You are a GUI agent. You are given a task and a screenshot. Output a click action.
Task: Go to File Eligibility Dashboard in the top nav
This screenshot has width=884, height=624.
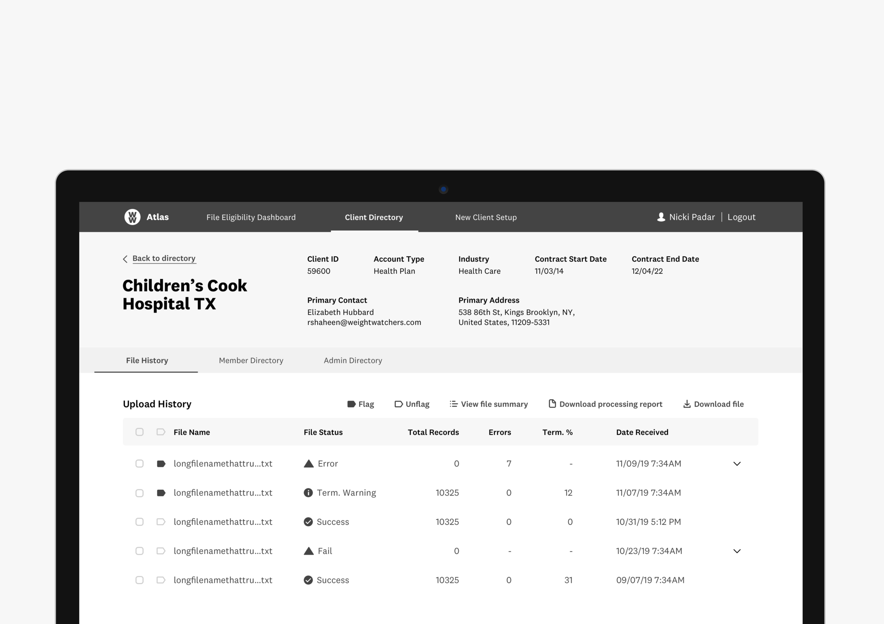point(251,217)
